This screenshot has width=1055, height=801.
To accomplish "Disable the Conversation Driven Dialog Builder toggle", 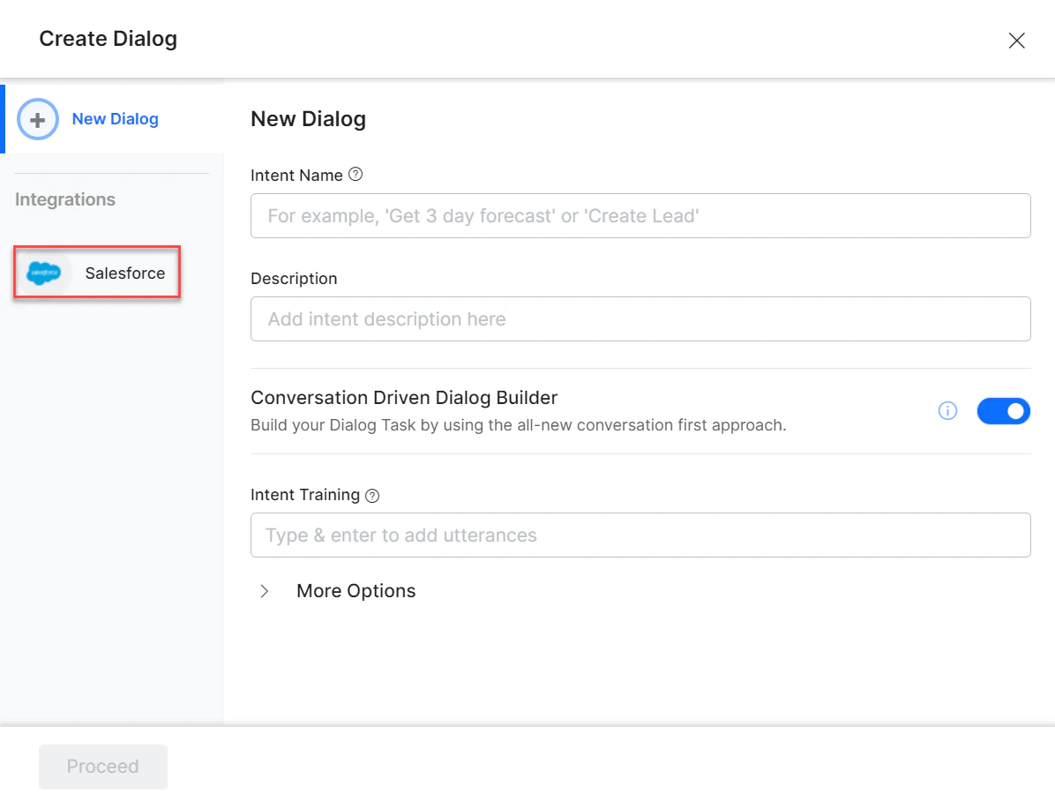I will click(1003, 410).
